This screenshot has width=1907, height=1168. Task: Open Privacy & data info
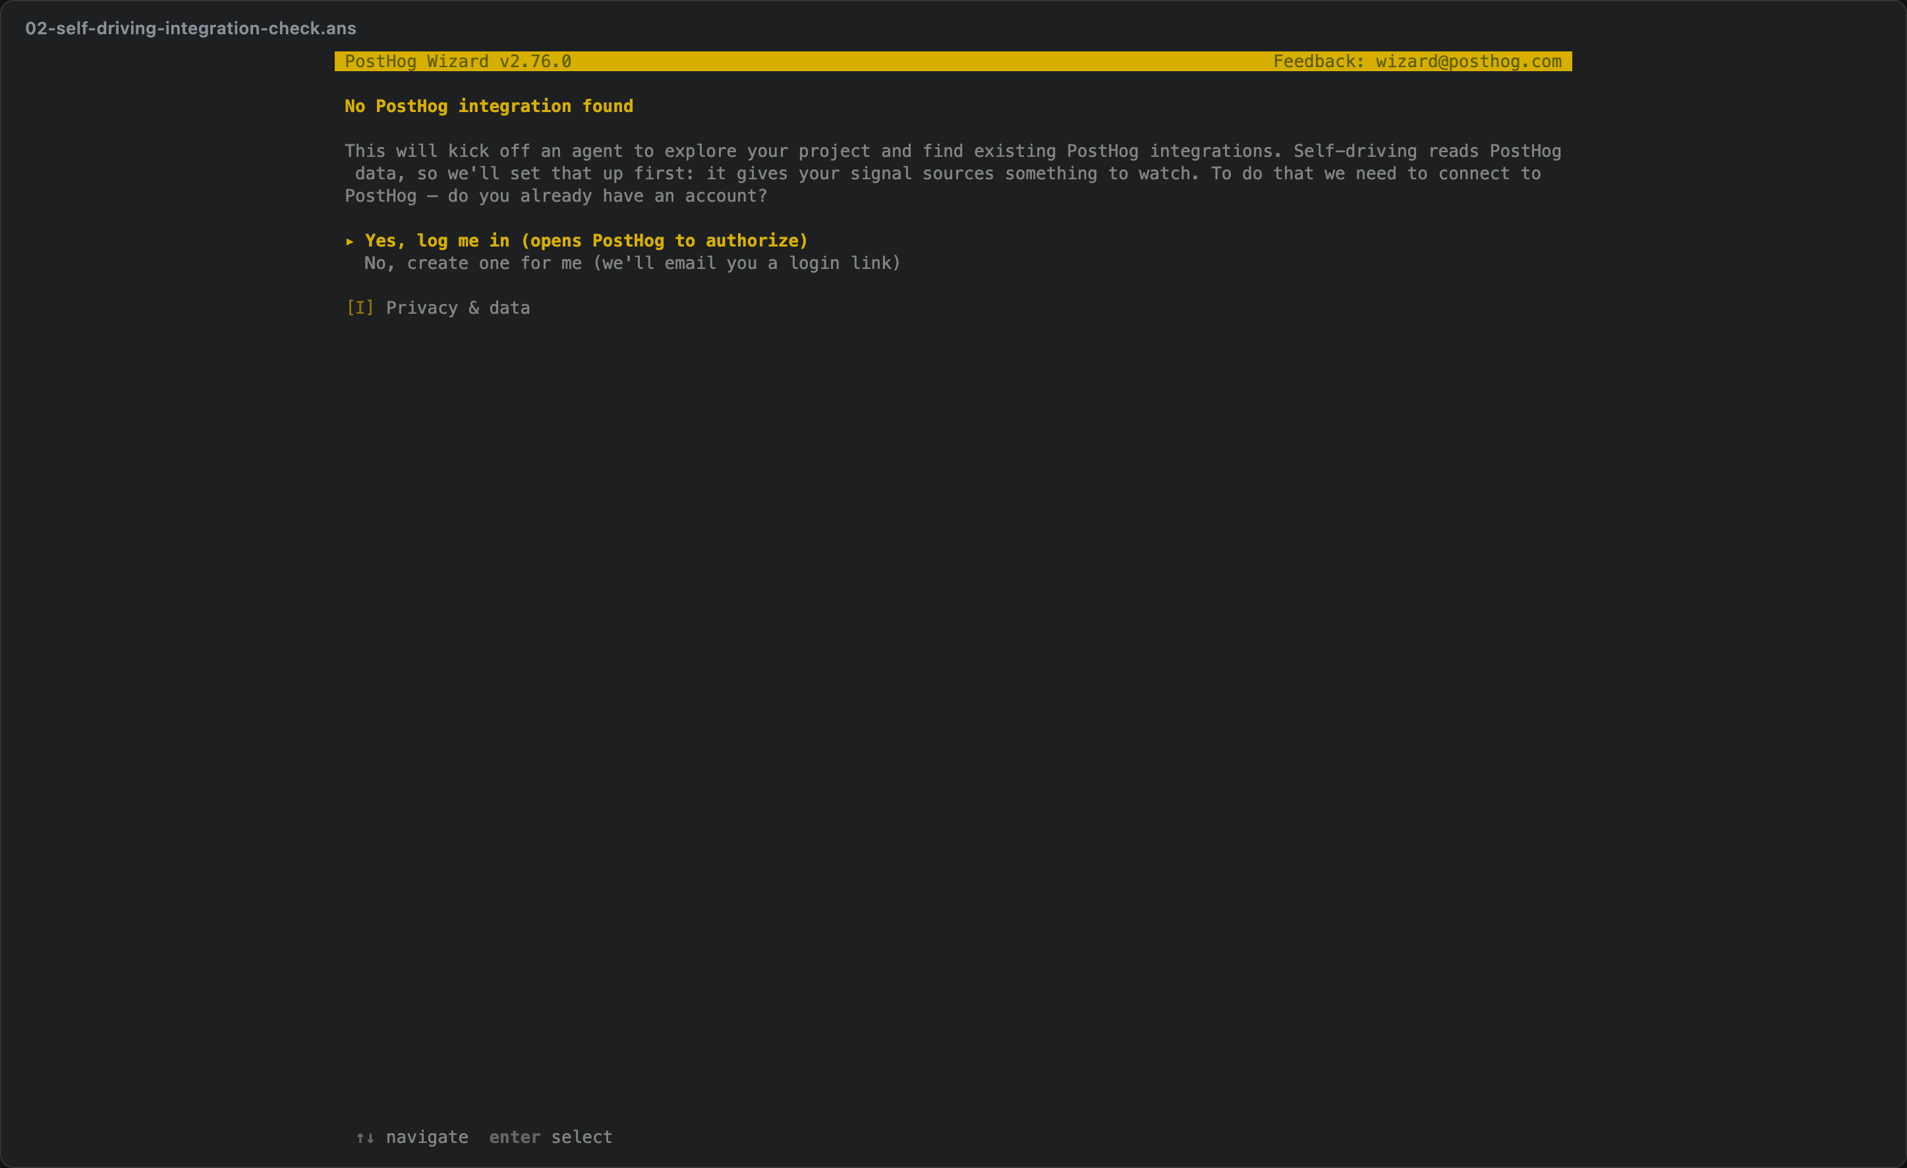457,308
